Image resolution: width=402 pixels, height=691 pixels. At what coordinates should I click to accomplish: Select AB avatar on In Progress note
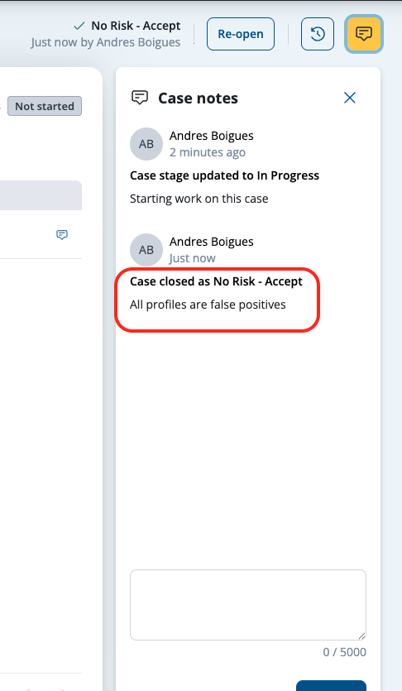146,144
